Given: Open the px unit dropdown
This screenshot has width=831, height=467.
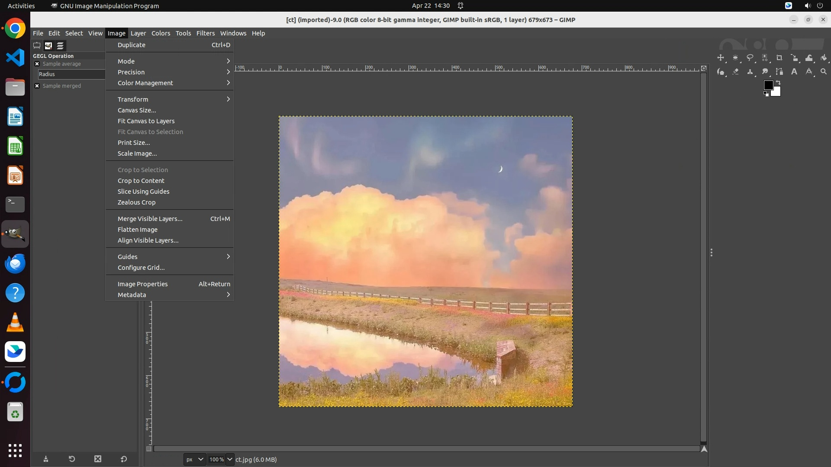Looking at the screenshot, I should coord(195,460).
